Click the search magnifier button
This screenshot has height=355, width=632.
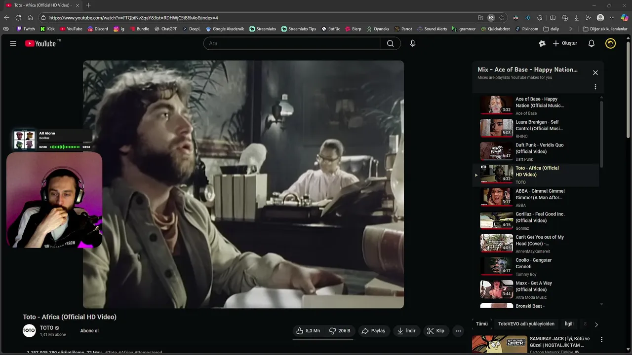pos(390,43)
